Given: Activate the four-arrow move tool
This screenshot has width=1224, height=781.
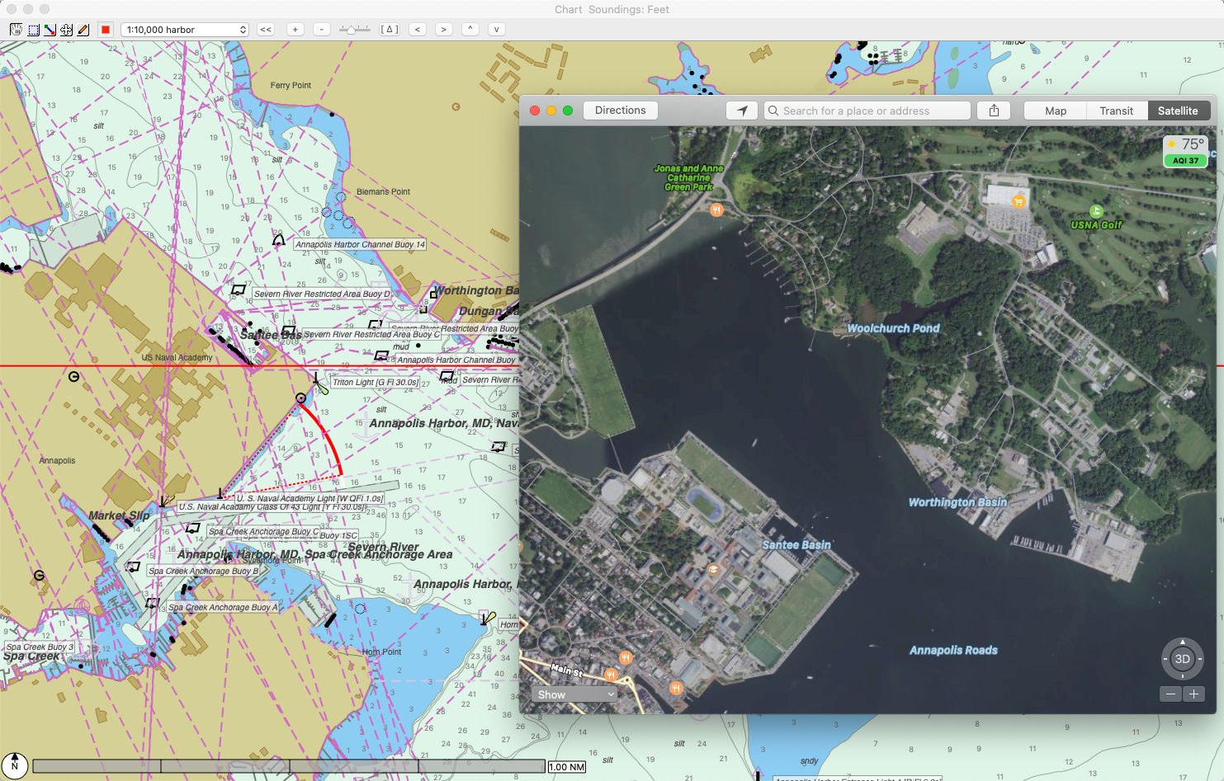Looking at the screenshot, I should click(67, 30).
